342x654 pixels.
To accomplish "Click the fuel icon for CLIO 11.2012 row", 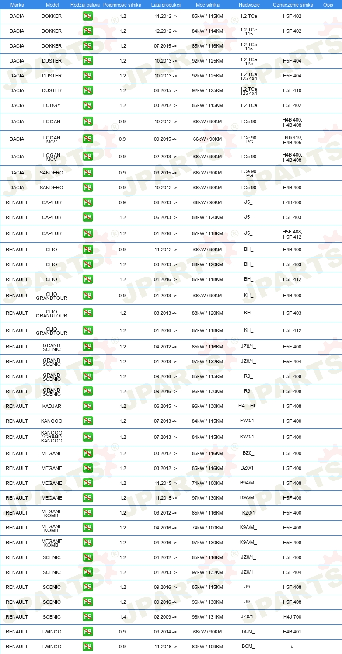I will (x=87, y=250).
